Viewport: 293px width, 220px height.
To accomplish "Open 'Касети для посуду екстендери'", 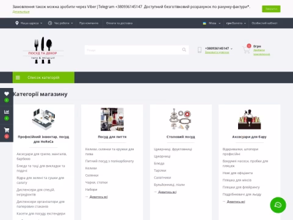I will coord(41,213).
